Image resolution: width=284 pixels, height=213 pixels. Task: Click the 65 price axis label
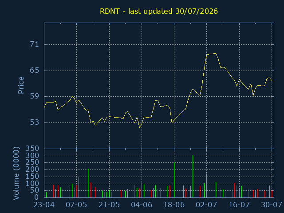(35, 71)
